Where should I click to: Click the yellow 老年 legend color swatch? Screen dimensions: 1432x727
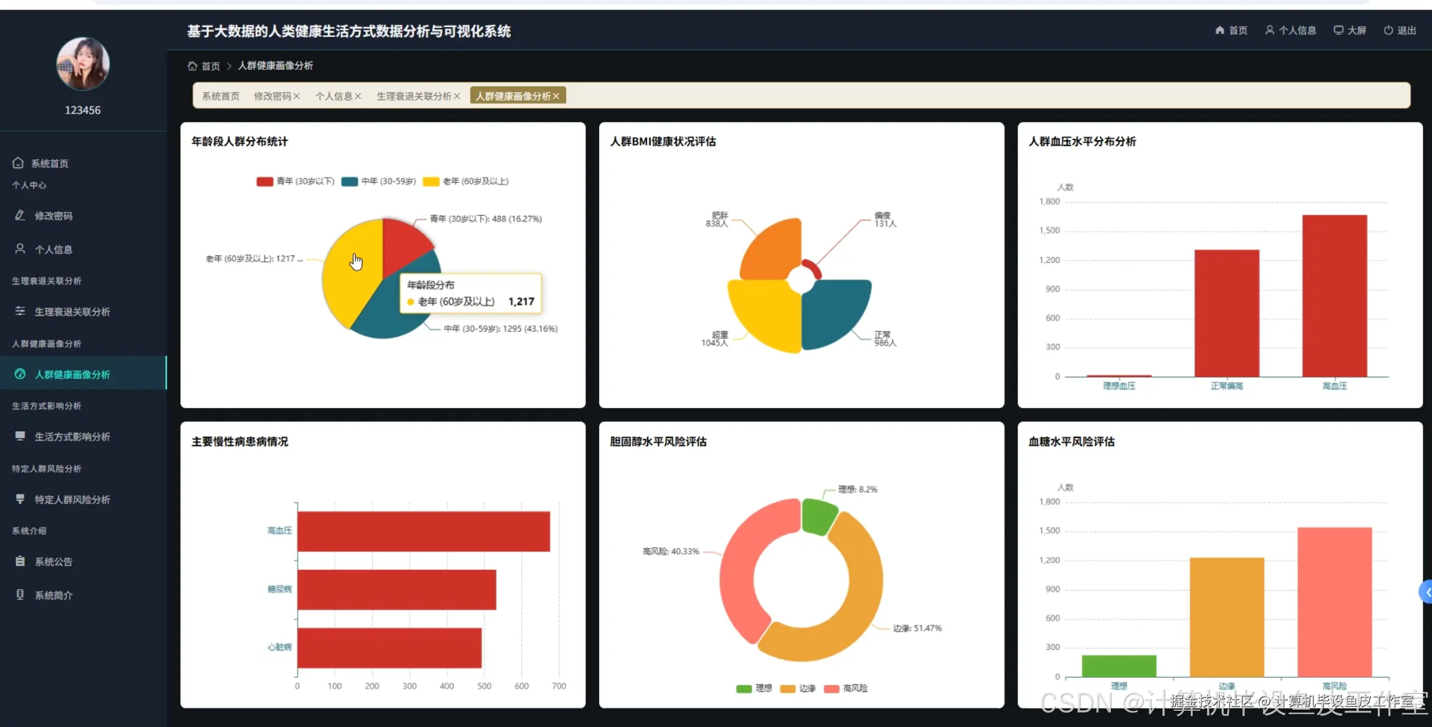[x=431, y=181]
